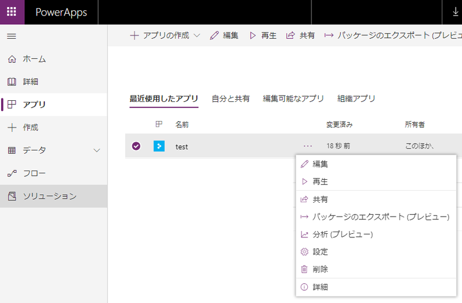Click the 18 秒 前 modified value
462x303 pixels.
[338, 146]
